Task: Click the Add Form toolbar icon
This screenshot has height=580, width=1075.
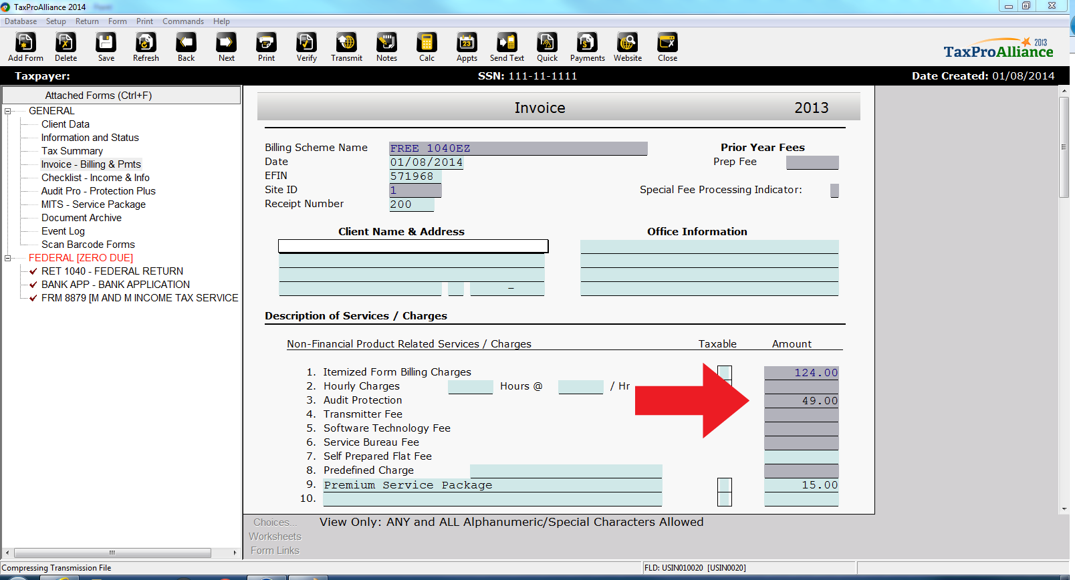Action: (25, 47)
